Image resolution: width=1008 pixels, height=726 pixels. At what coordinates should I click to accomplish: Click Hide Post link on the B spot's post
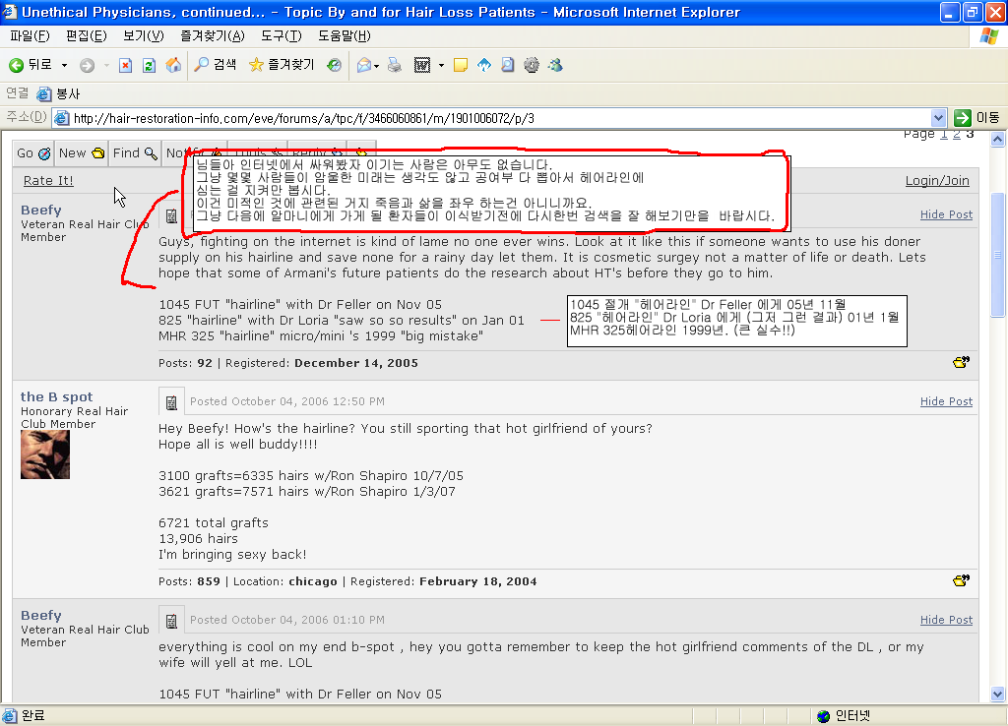pyautogui.click(x=946, y=401)
